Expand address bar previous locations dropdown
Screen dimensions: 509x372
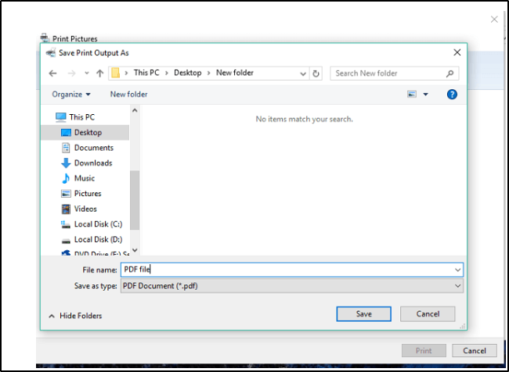(x=303, y=73)
